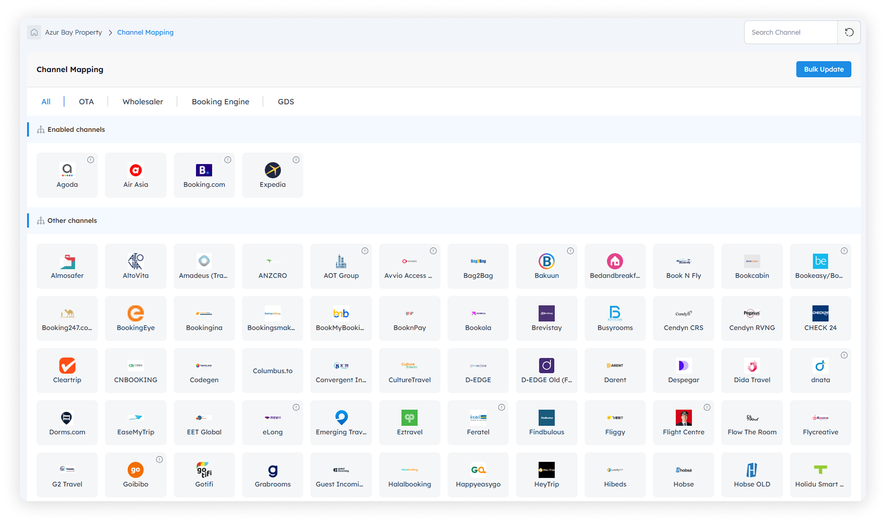Screen dimensions: 886x523
Task: Open the Bedandbreakfast channel logo
Action: [x=615, y=261]
